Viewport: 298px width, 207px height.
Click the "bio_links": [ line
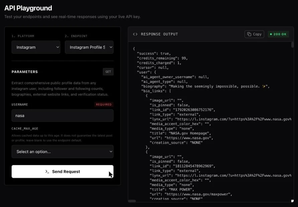click(156, 91)
